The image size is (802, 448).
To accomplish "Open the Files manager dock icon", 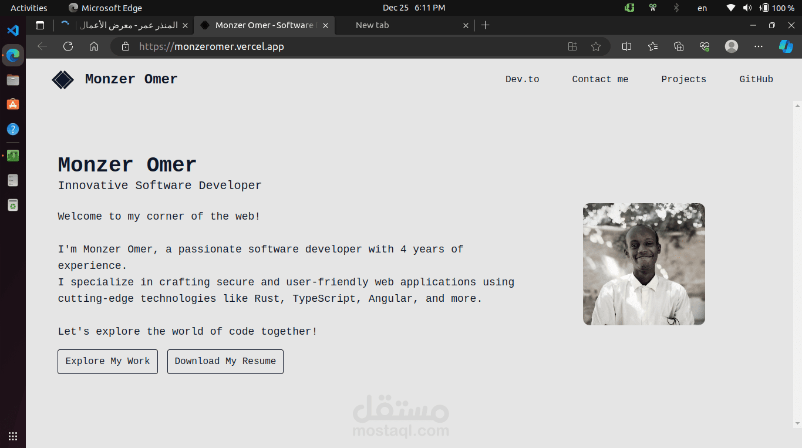I will pos(13,80).
